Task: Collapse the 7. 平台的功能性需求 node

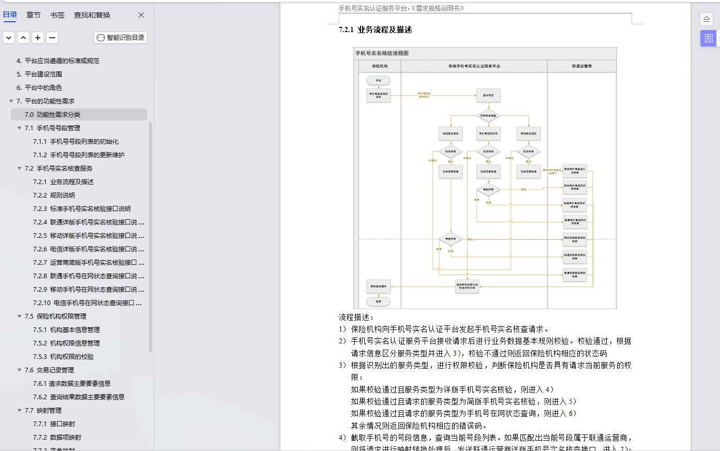Action: pyautogui.click(x=11, y=101)
